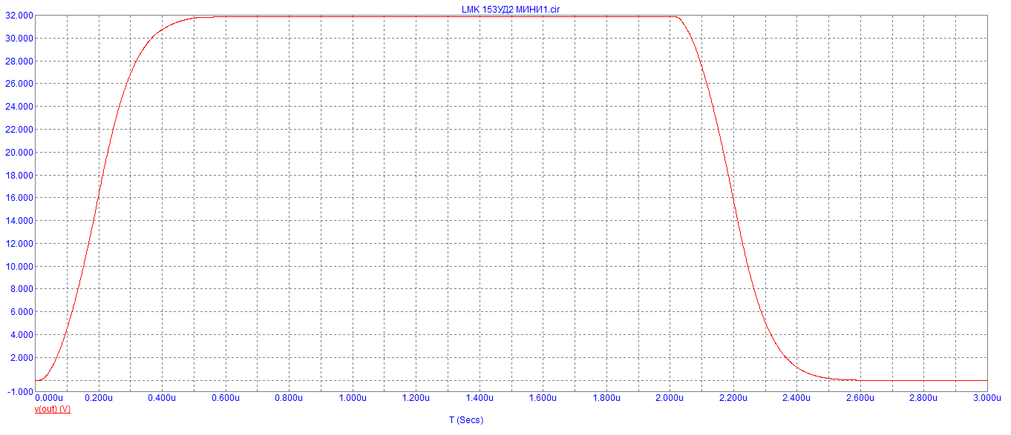Click the -1.000 Y-axis value

[x=20, y=392]
